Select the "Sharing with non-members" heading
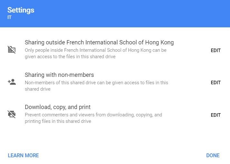 pyautogui.click(x=59, y=75)
